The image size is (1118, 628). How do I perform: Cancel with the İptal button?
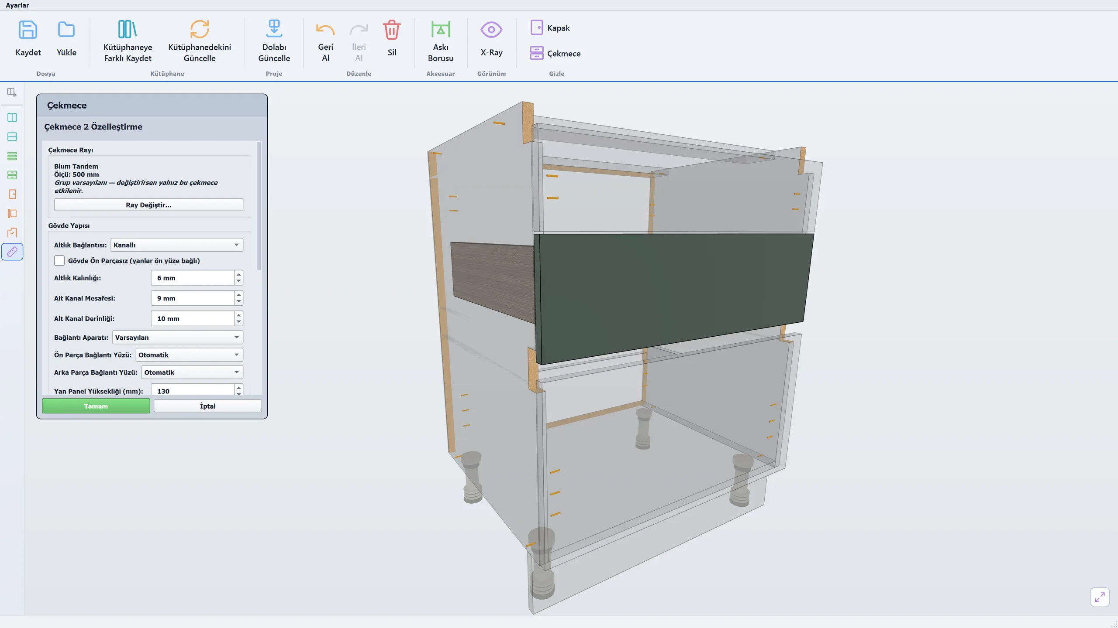pos(207,406)
